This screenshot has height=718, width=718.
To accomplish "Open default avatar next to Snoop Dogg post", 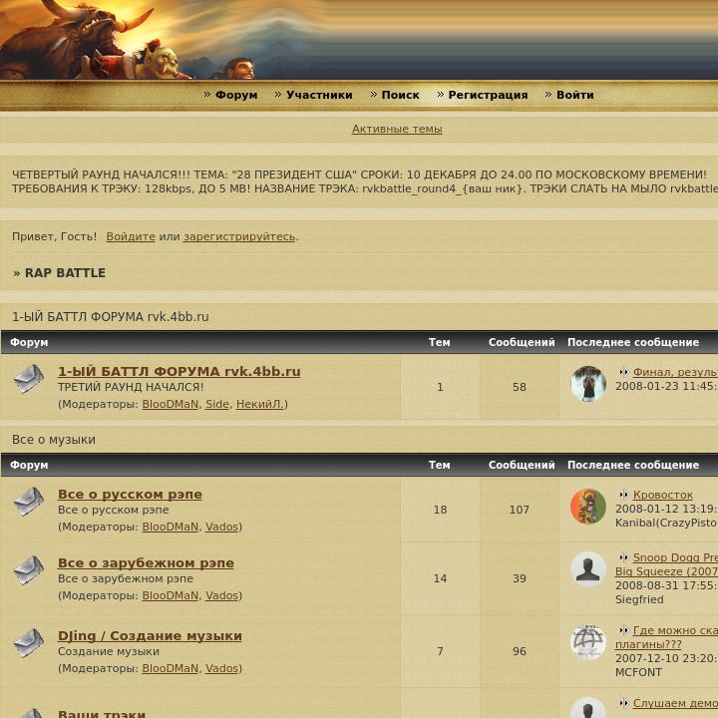I will coord(588,569).
